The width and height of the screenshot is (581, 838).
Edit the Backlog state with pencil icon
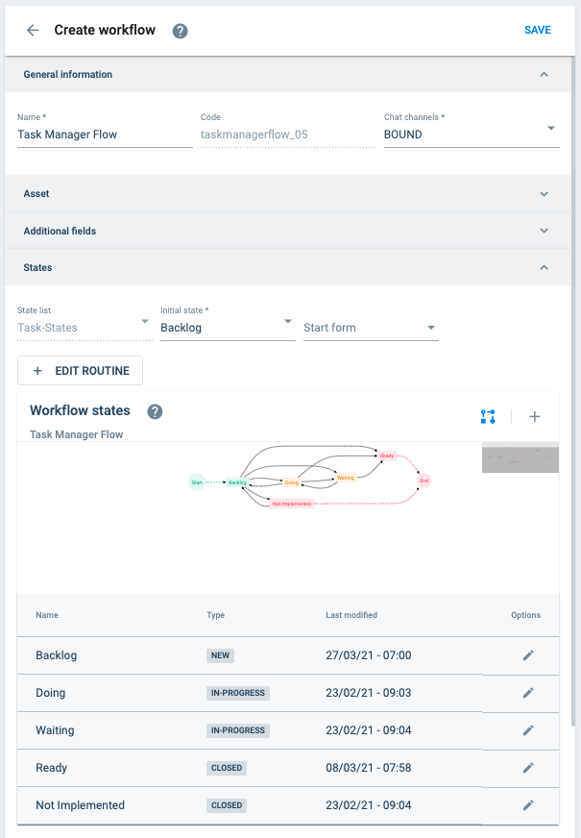click(528, 655)
